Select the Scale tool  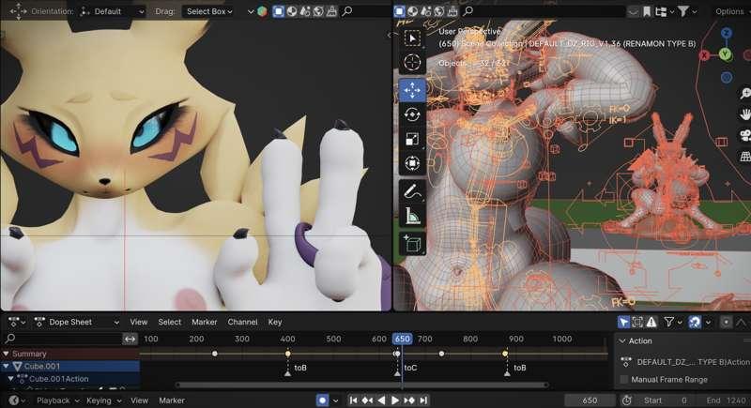click(x=412, y=139)
